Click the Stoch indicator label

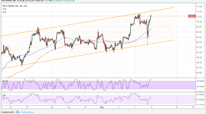click(x=5, y=81)
